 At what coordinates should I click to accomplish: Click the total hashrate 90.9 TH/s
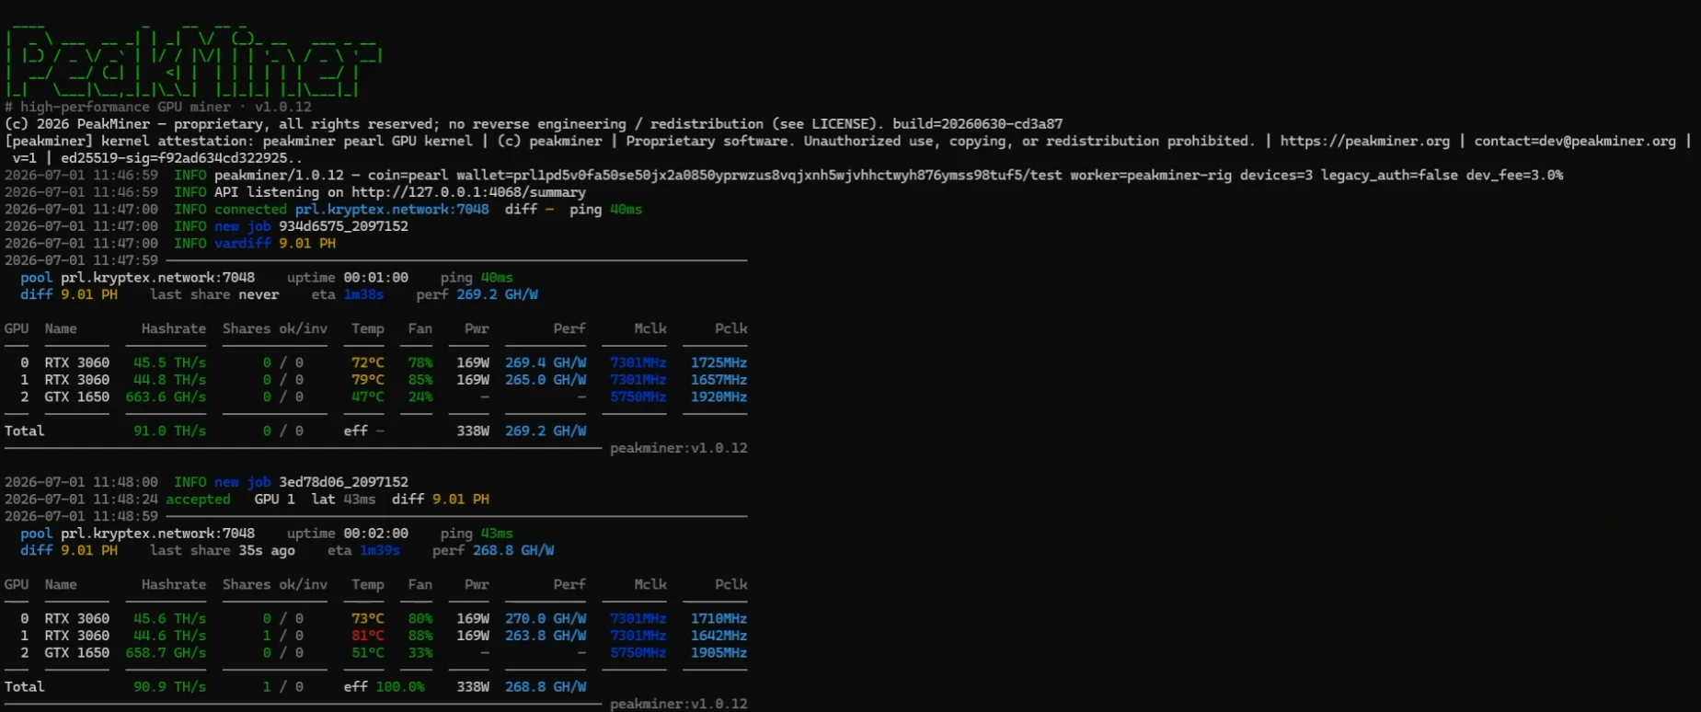[x=169, y=687]
